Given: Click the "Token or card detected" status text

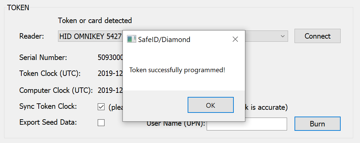Looking at the screenshot, I should pyautogui.click(x=95, y=20).
